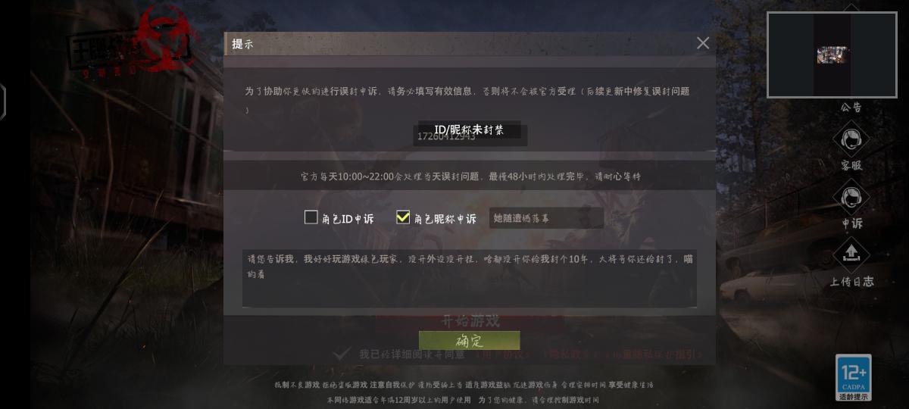This screenshot has height=409, width=909.
Task: Tap the CADPA 12+ age rating badge
Action: point(854,377)
